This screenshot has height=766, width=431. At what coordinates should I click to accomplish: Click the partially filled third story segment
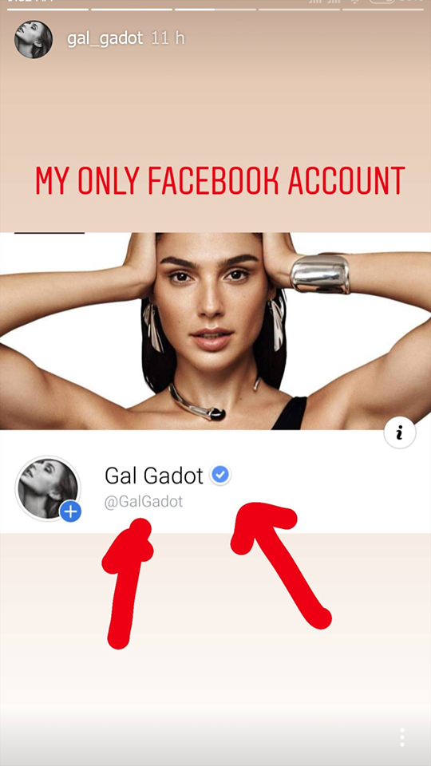pyautogui.click(x=215, y=9)
